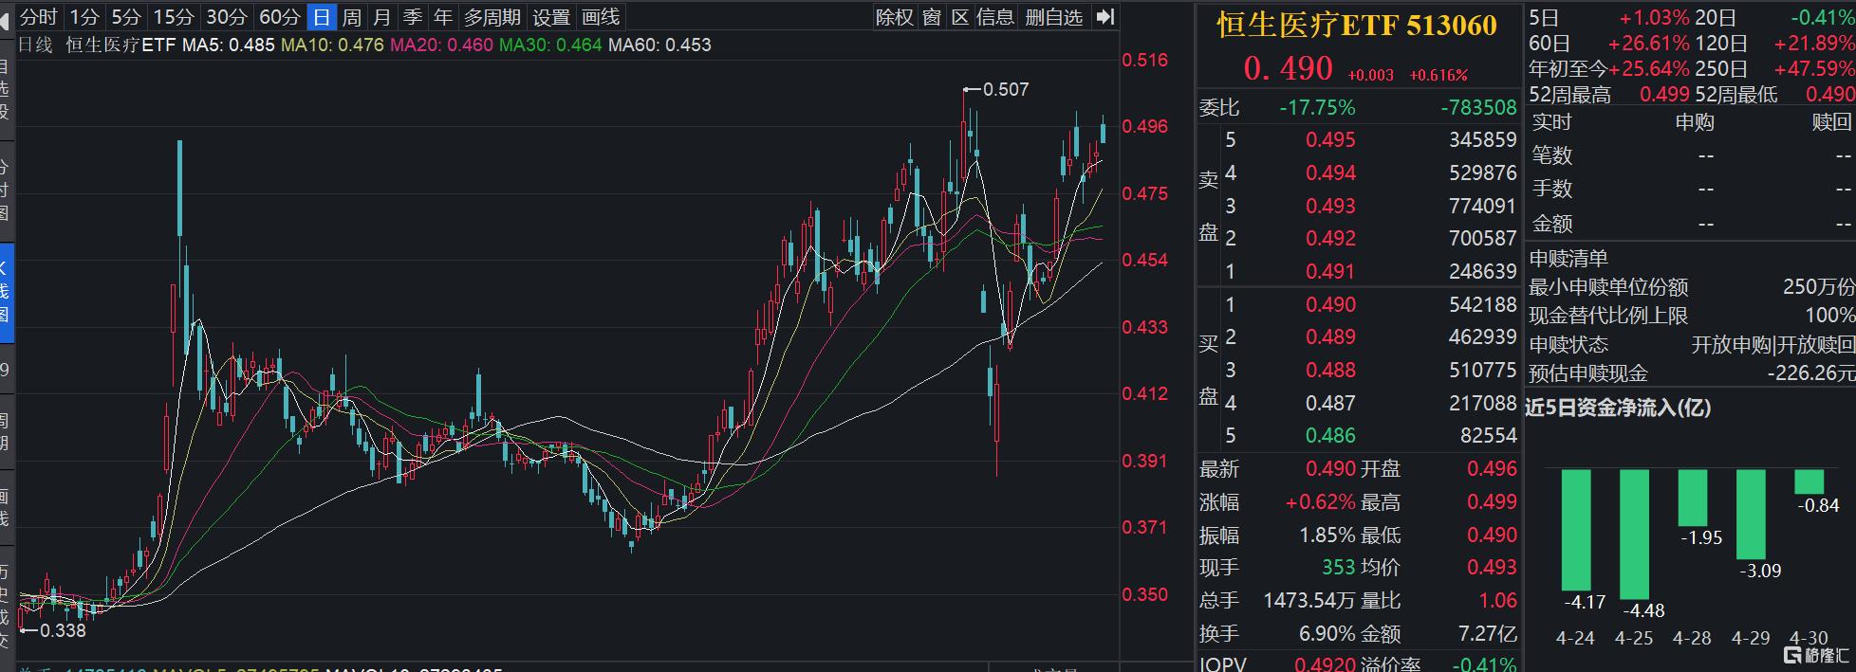Screen dimensions: 1856x672
Task: Click the 250万份 minimum unit value
Action: click(x=1819, y=286)
